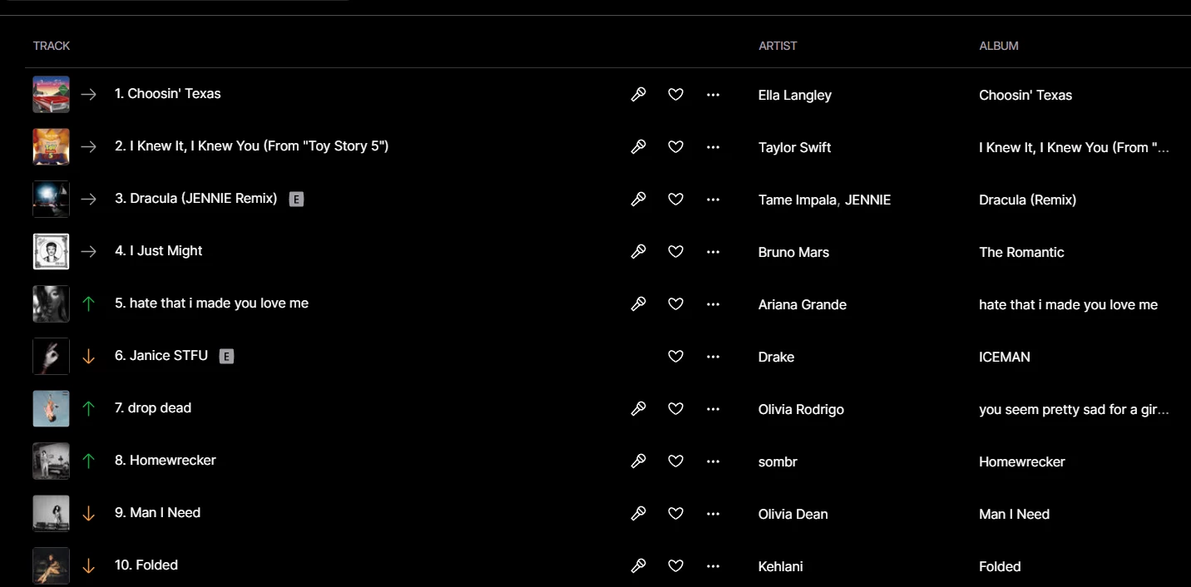Like Man I Need with heart
1191x587 pixels.
(x=675, y=514)
